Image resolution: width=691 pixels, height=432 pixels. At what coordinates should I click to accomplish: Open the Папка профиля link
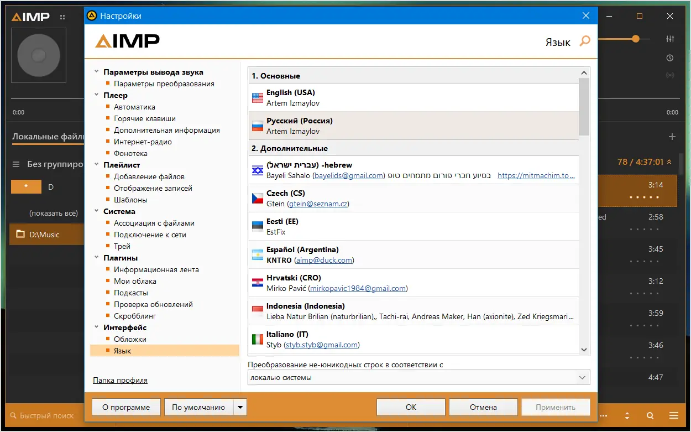tap(120, 380)
